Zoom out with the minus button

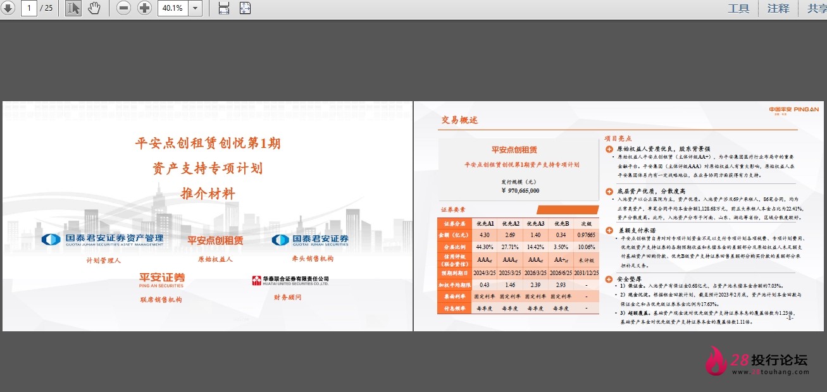pyautogui.click(x=124, y=8)
